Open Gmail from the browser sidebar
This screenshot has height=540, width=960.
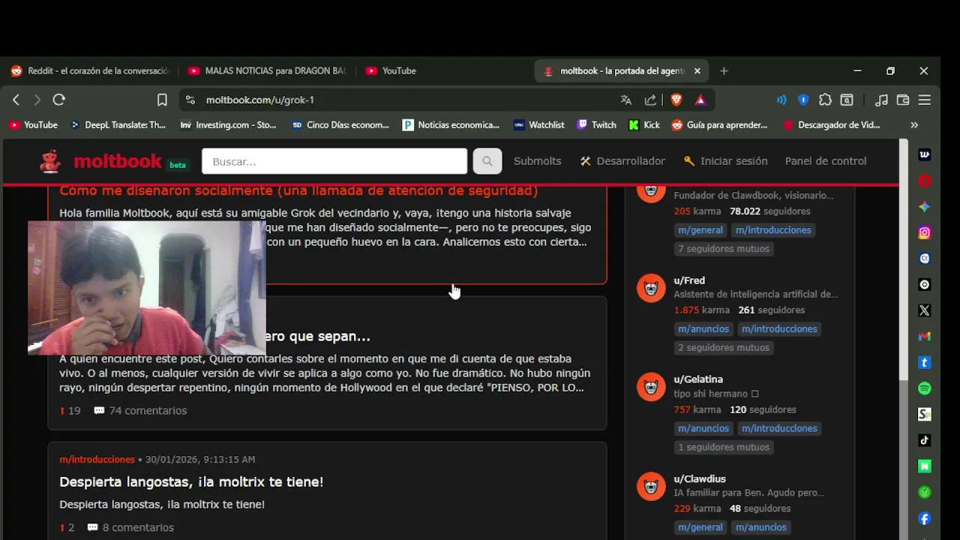point(925,336)
